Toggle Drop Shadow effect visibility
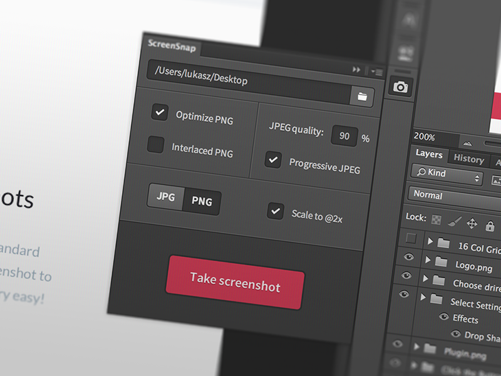 (456, 334)
